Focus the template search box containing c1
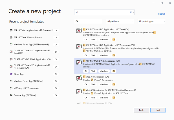This screenshot has width=174, height=120. (x=102, y=12)
